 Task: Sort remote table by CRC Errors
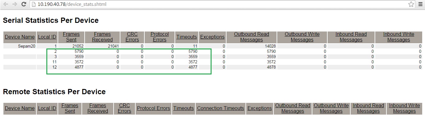(x=124, y=108)
